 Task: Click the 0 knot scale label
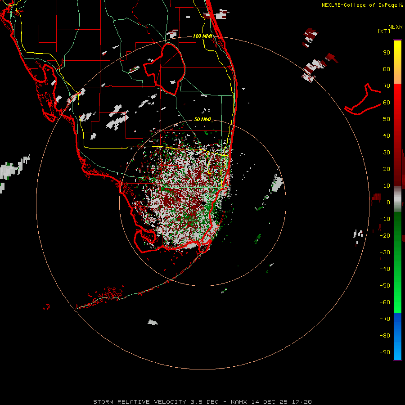[x=388, y=202]
